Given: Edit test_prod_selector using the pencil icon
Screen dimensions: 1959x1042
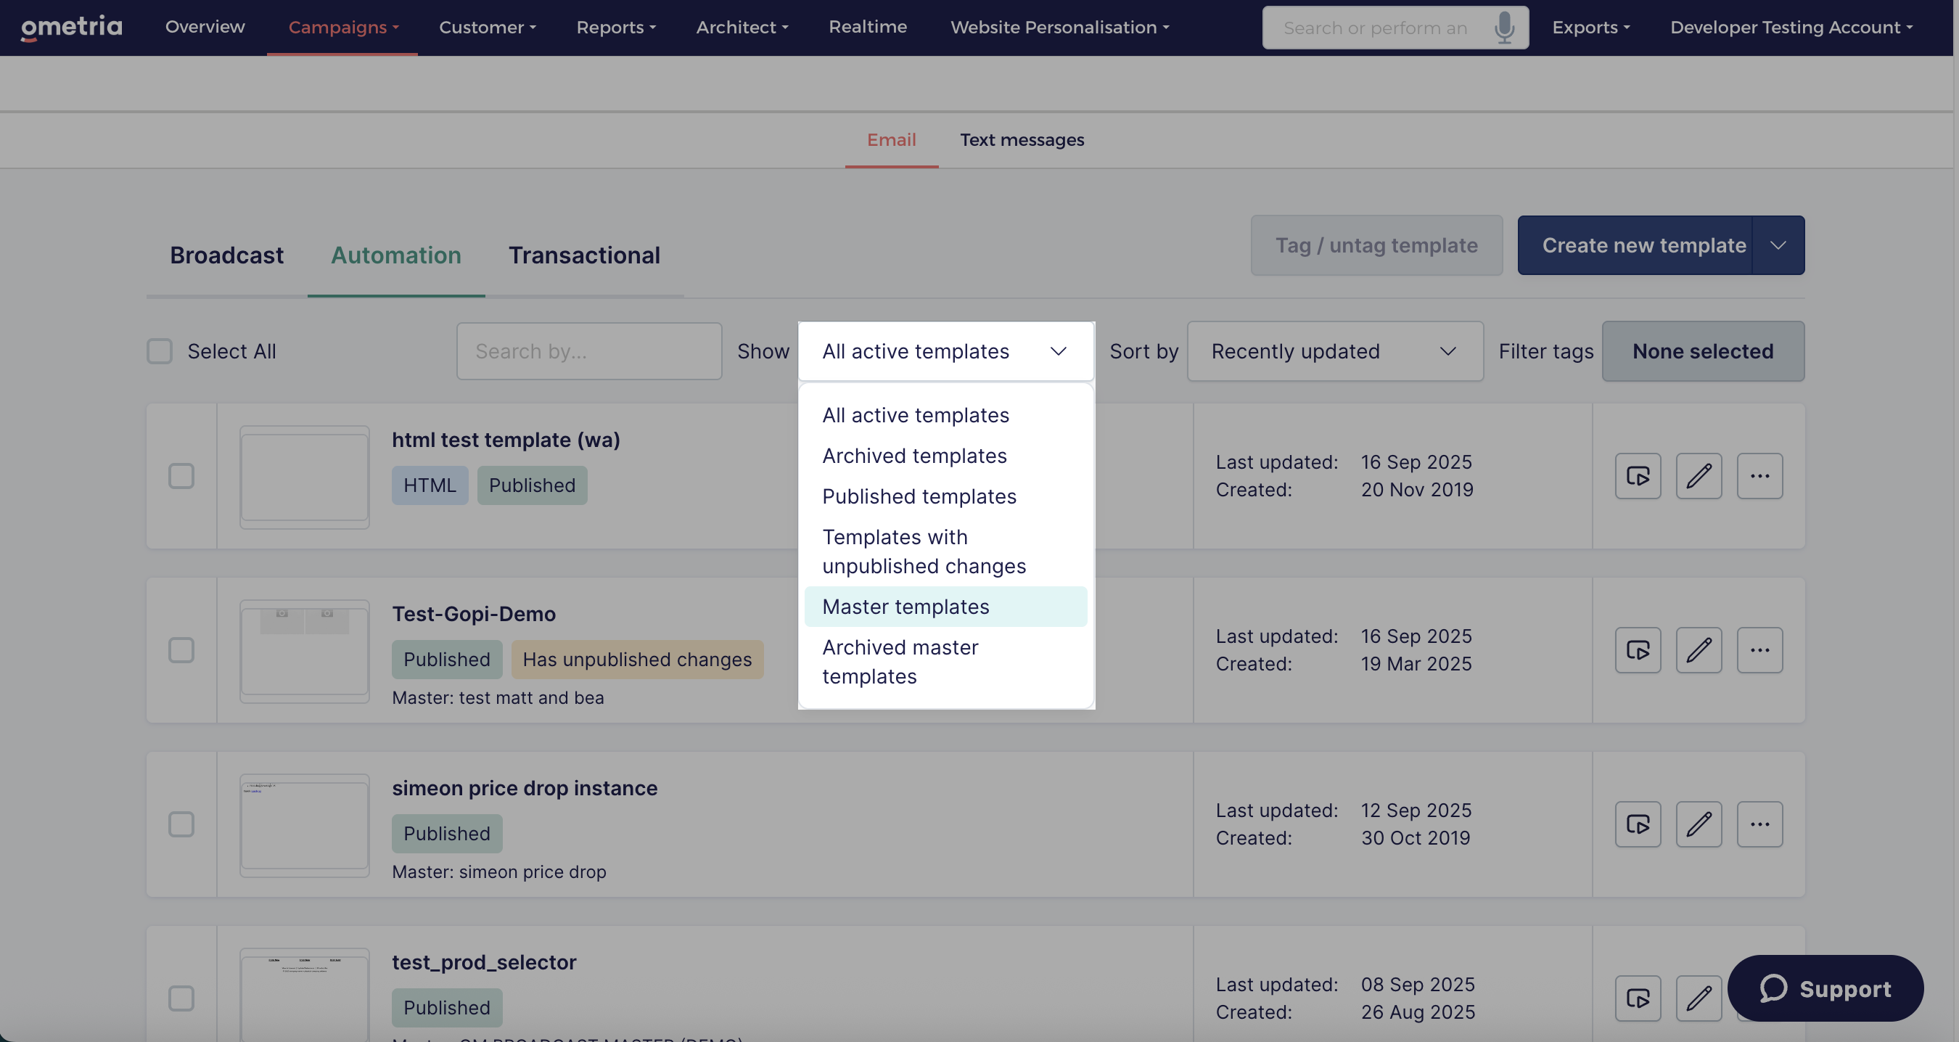Looking at the screenshot, I should click(x=1698, y=998).
